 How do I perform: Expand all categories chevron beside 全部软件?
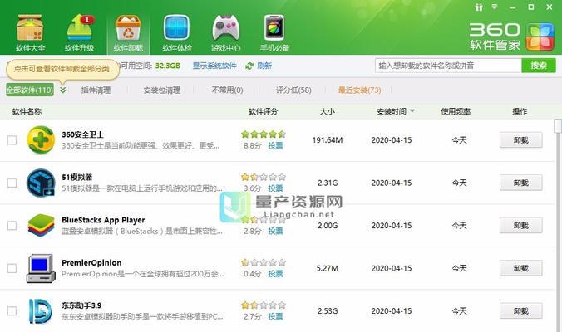pyautogui.click(x=62, y=90)
